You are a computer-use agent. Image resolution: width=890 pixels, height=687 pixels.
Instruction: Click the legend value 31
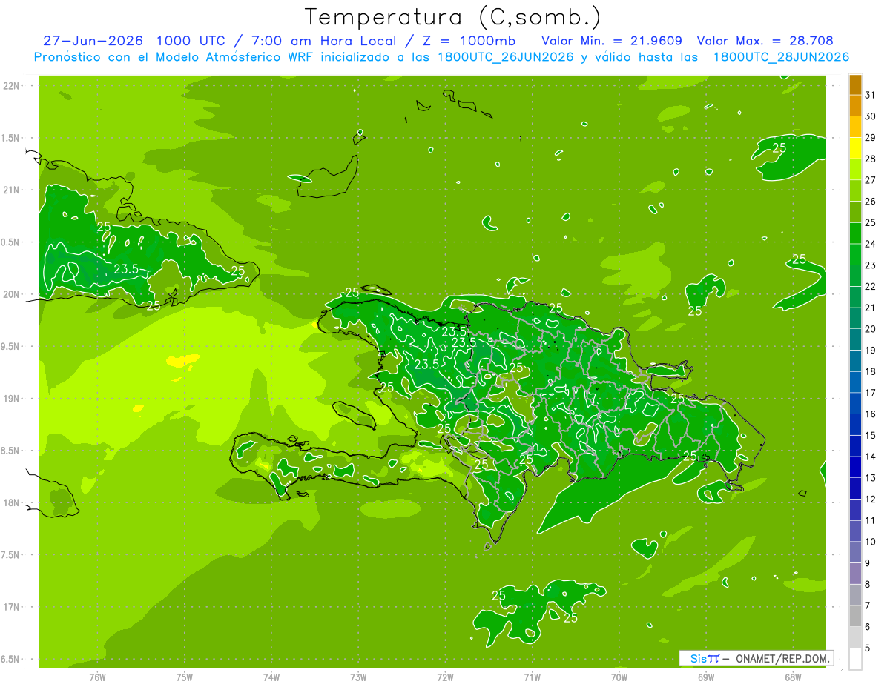click(x=871, y=95)
